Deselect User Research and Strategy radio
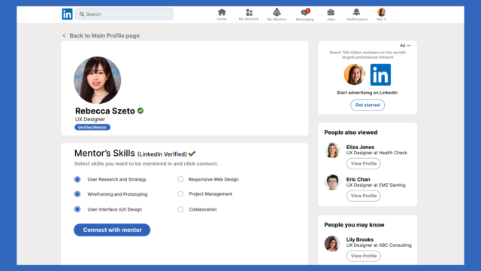This screenshot has width=481, height=271. pyautogui.click(x=77, y=179)
